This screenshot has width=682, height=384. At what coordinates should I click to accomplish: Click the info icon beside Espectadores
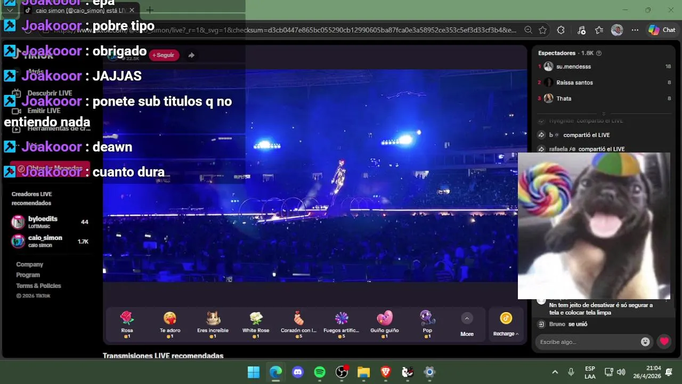pos(599,53)
